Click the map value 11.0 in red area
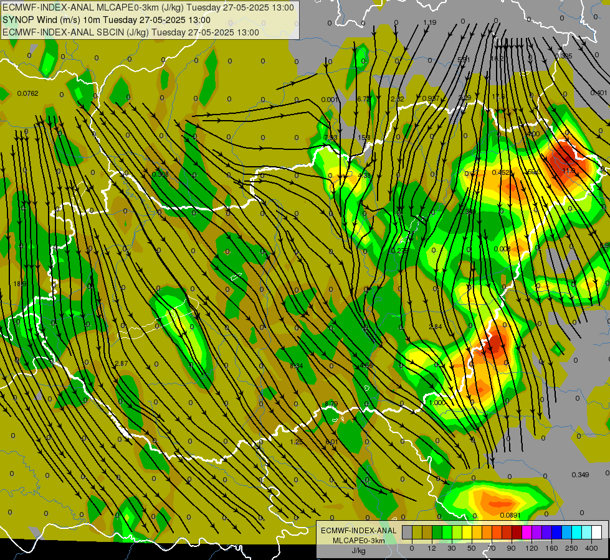The image size is (610, 560). tap(568, 170)
